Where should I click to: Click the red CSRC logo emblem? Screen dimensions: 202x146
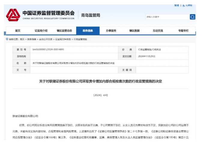[x=13, y=15]
